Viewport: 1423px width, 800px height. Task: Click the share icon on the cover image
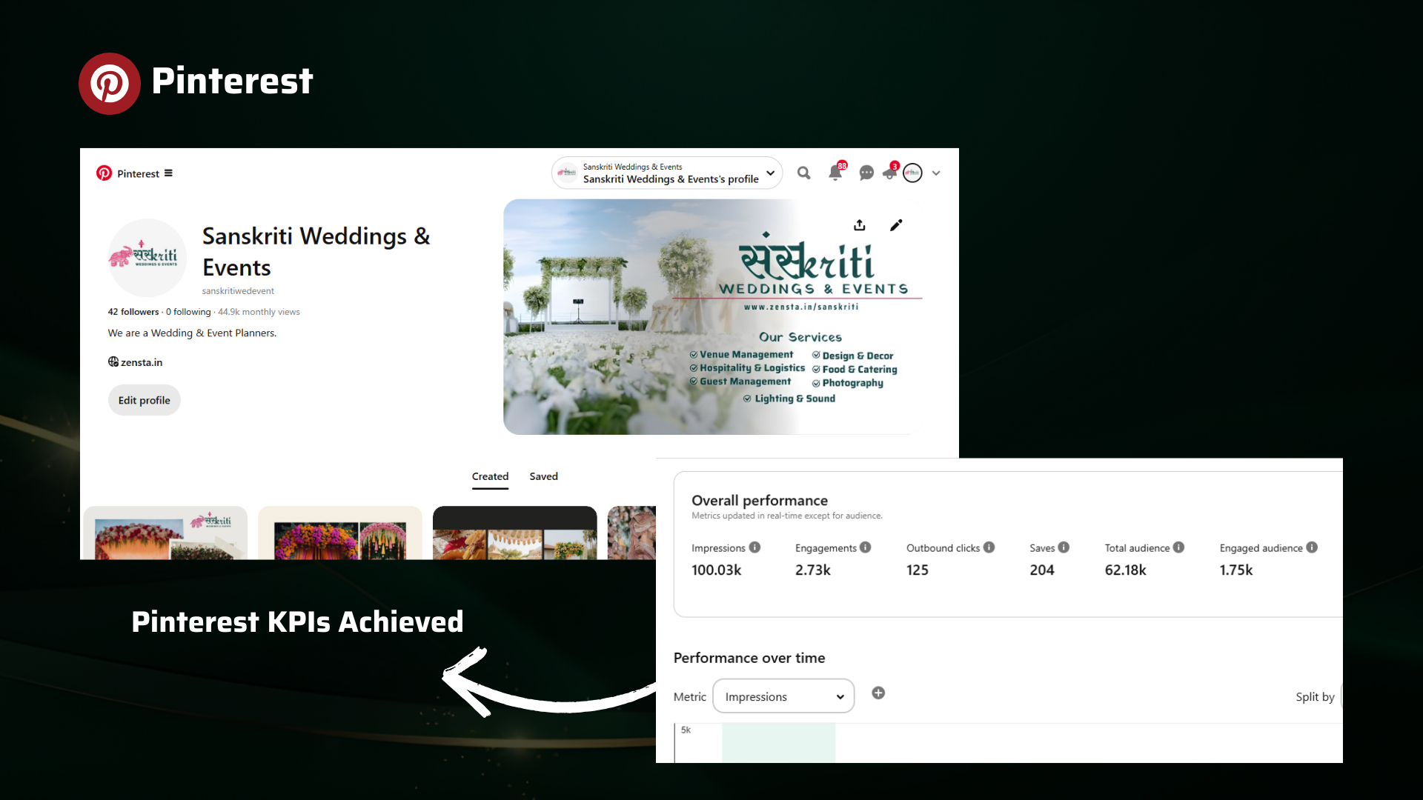(860, 225)
